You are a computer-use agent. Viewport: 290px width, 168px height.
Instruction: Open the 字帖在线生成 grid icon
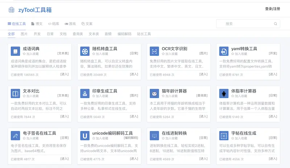click(x=224, y=136)
